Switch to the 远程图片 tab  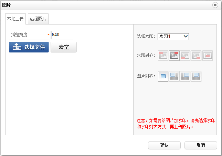38,19
